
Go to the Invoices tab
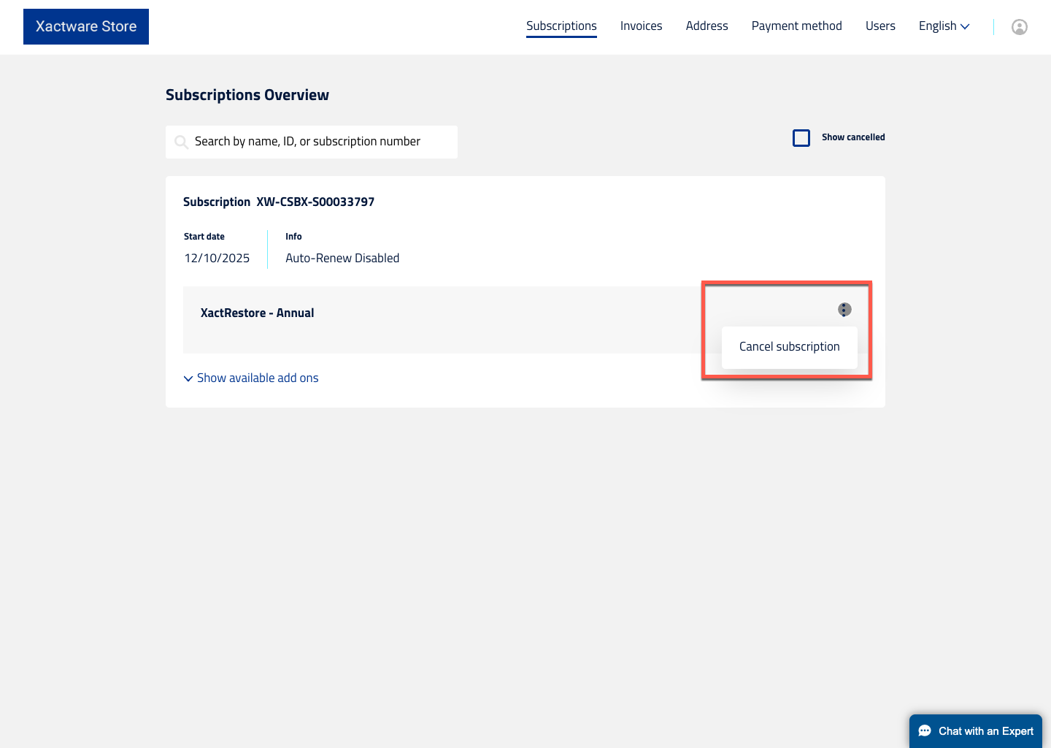(x=641, y=26)
